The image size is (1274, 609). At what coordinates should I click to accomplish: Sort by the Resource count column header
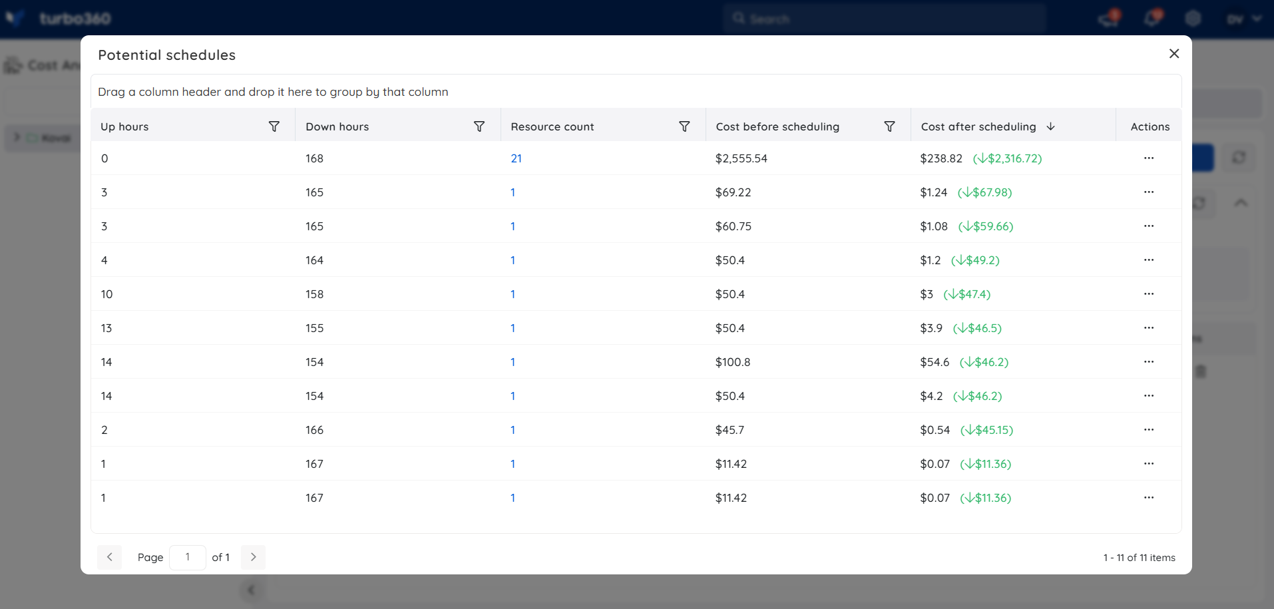coord(552,126)
